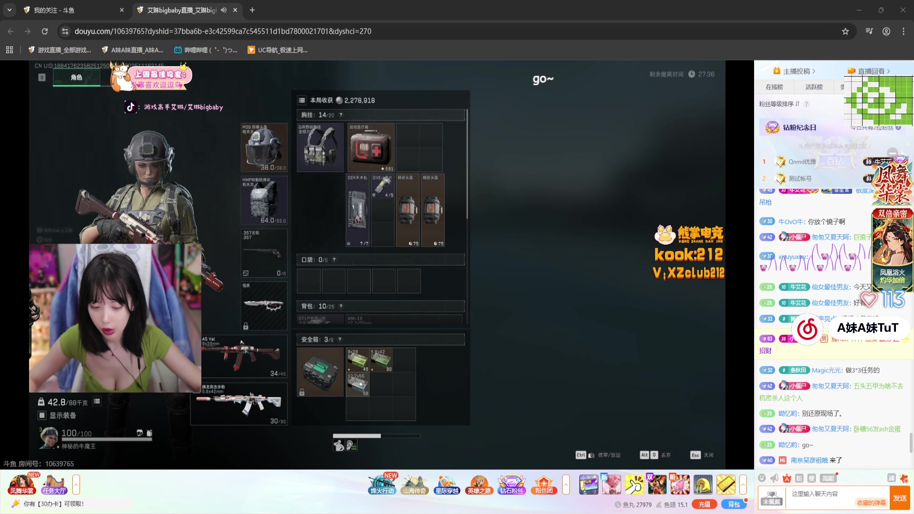Toggle the 显示装备 checkbox

tap(42, 415)
